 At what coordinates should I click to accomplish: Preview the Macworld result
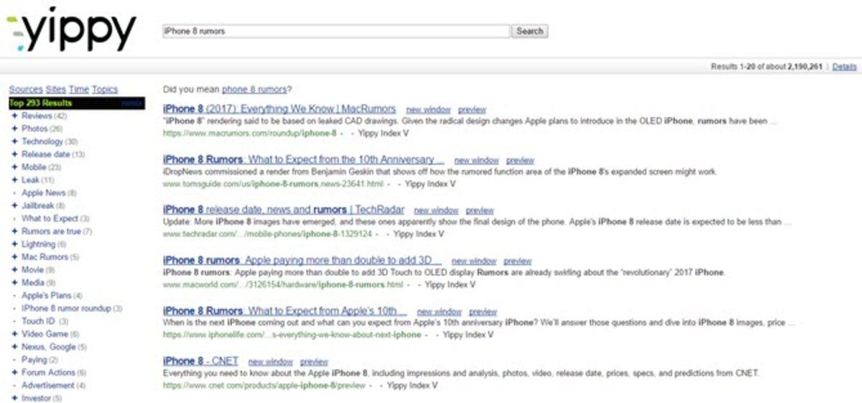pyautogui.click(x=518, y=261)
